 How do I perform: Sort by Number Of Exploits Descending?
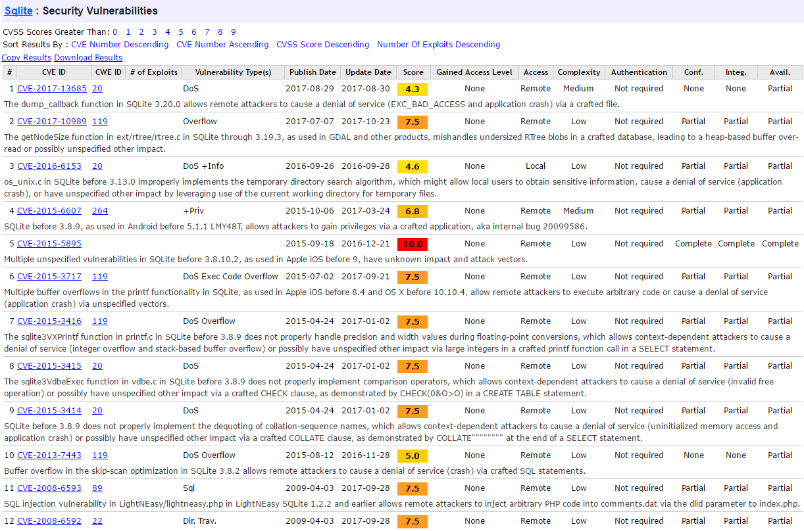pos(439,45)
